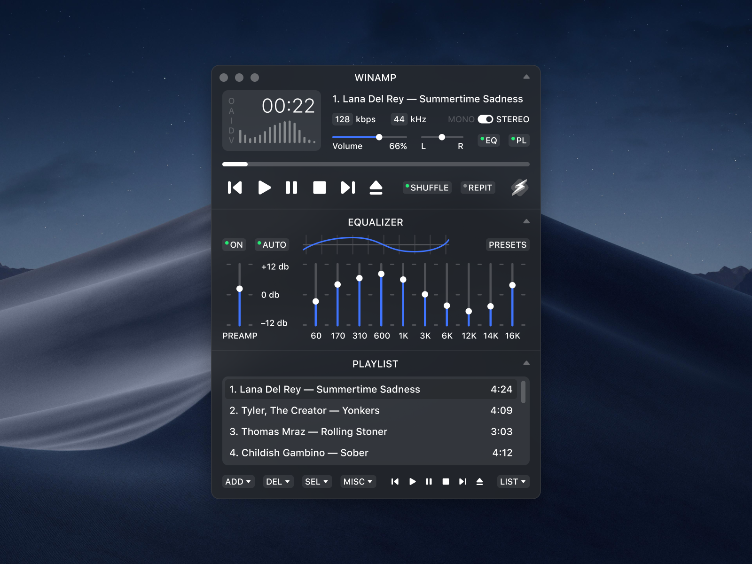Click the equalizer curve graph
This screenshot has width=752, height=564.
coord(376,244)
